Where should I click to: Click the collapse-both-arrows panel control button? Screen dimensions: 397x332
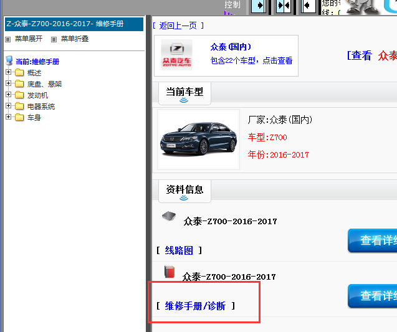284,6
